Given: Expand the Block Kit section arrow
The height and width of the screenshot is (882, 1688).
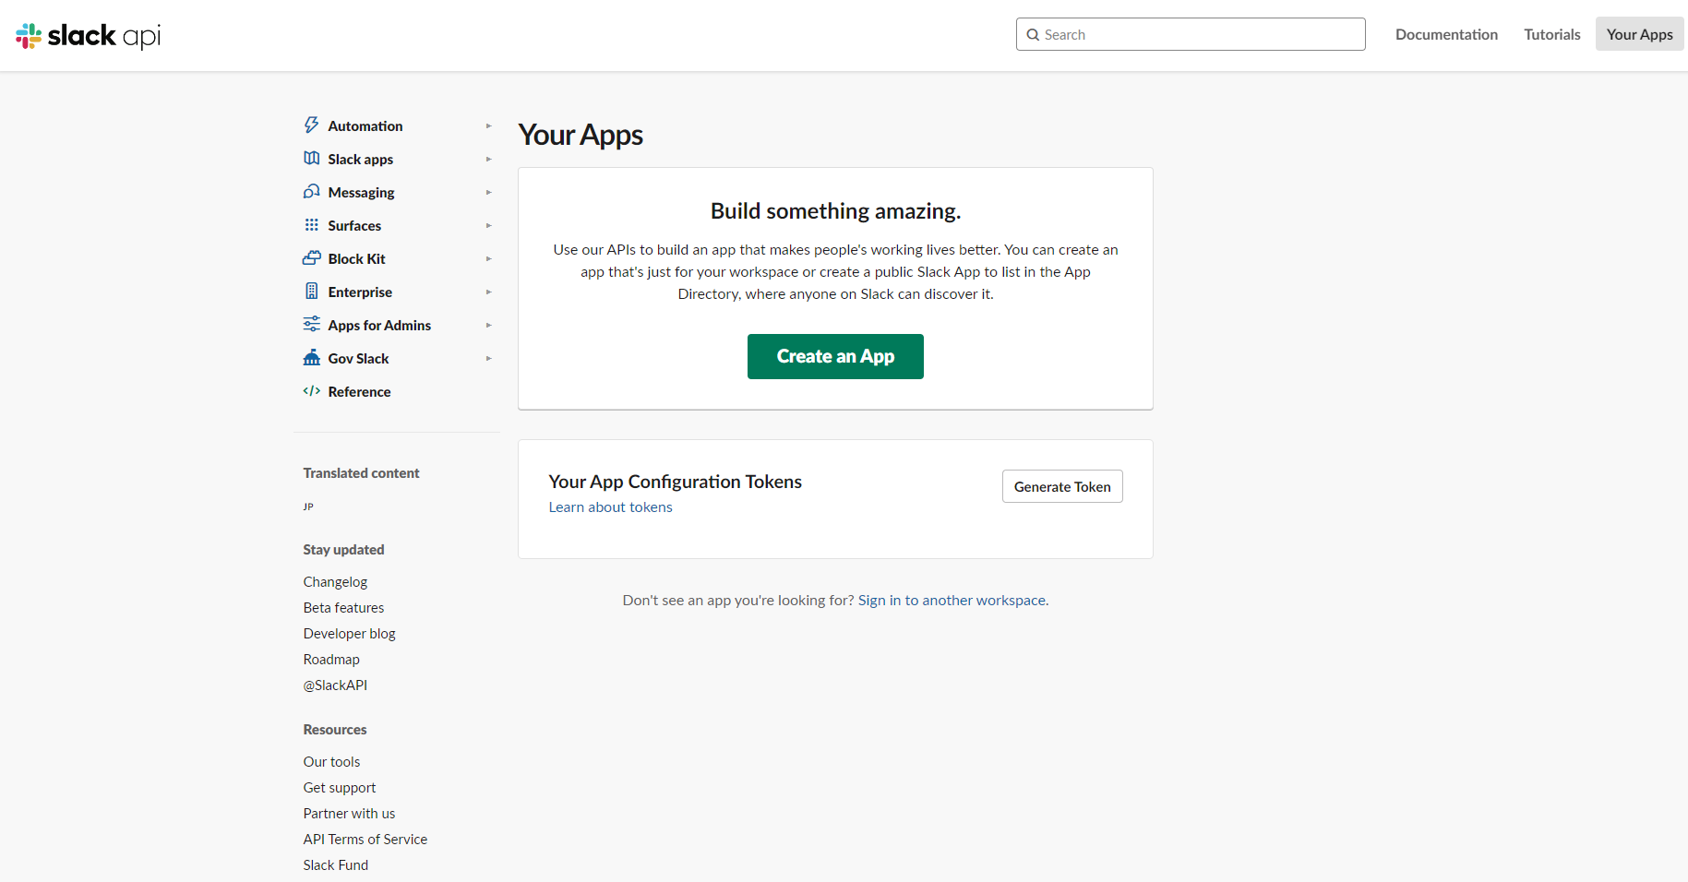Looking at the screenshot, I should pyautogui.click(x=489, y=259).
